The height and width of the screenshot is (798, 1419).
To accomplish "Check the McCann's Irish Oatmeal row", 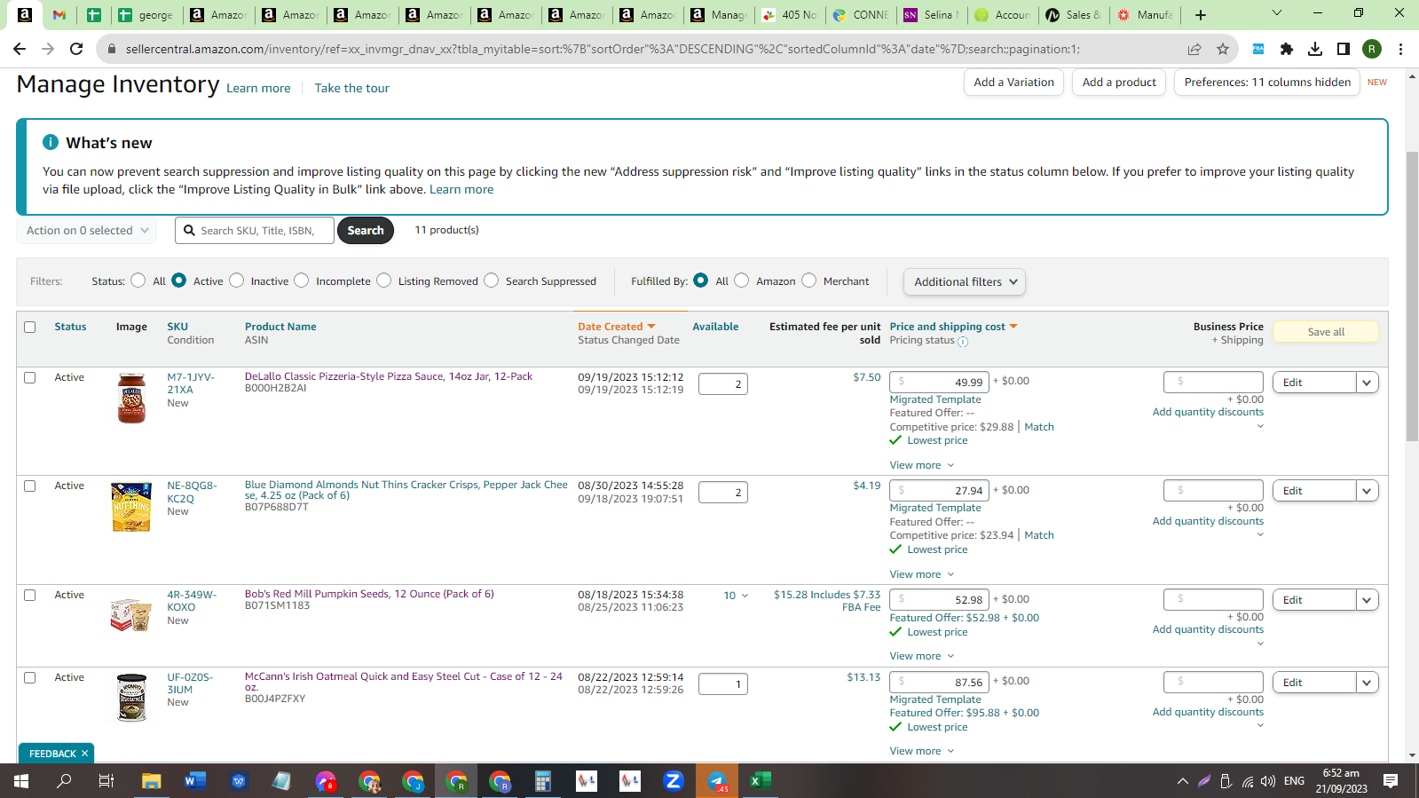I will (30, 678).
